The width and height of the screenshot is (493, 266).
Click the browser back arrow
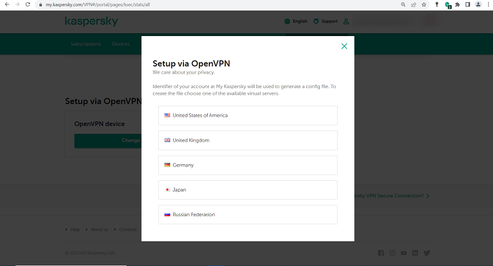pos(7,5)
